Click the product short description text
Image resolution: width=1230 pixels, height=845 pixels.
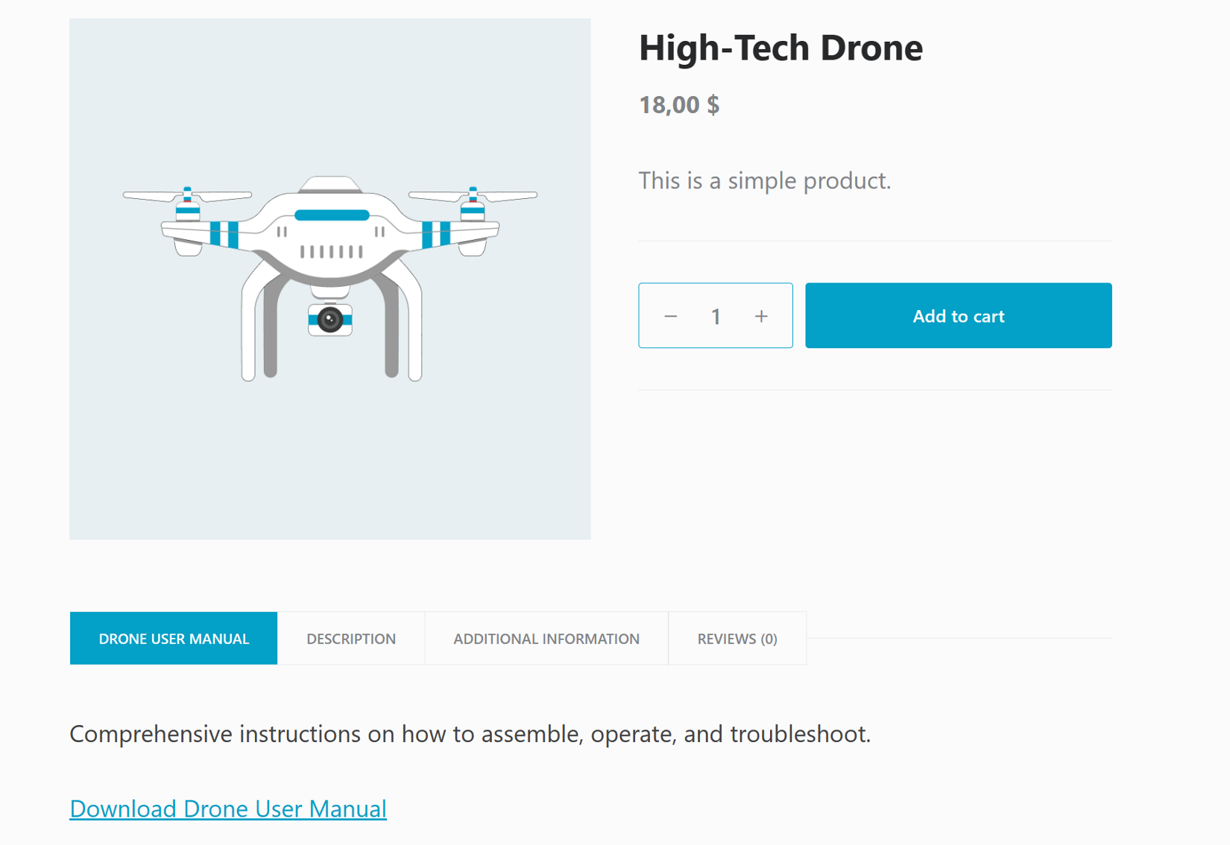[x=764, y=180]
